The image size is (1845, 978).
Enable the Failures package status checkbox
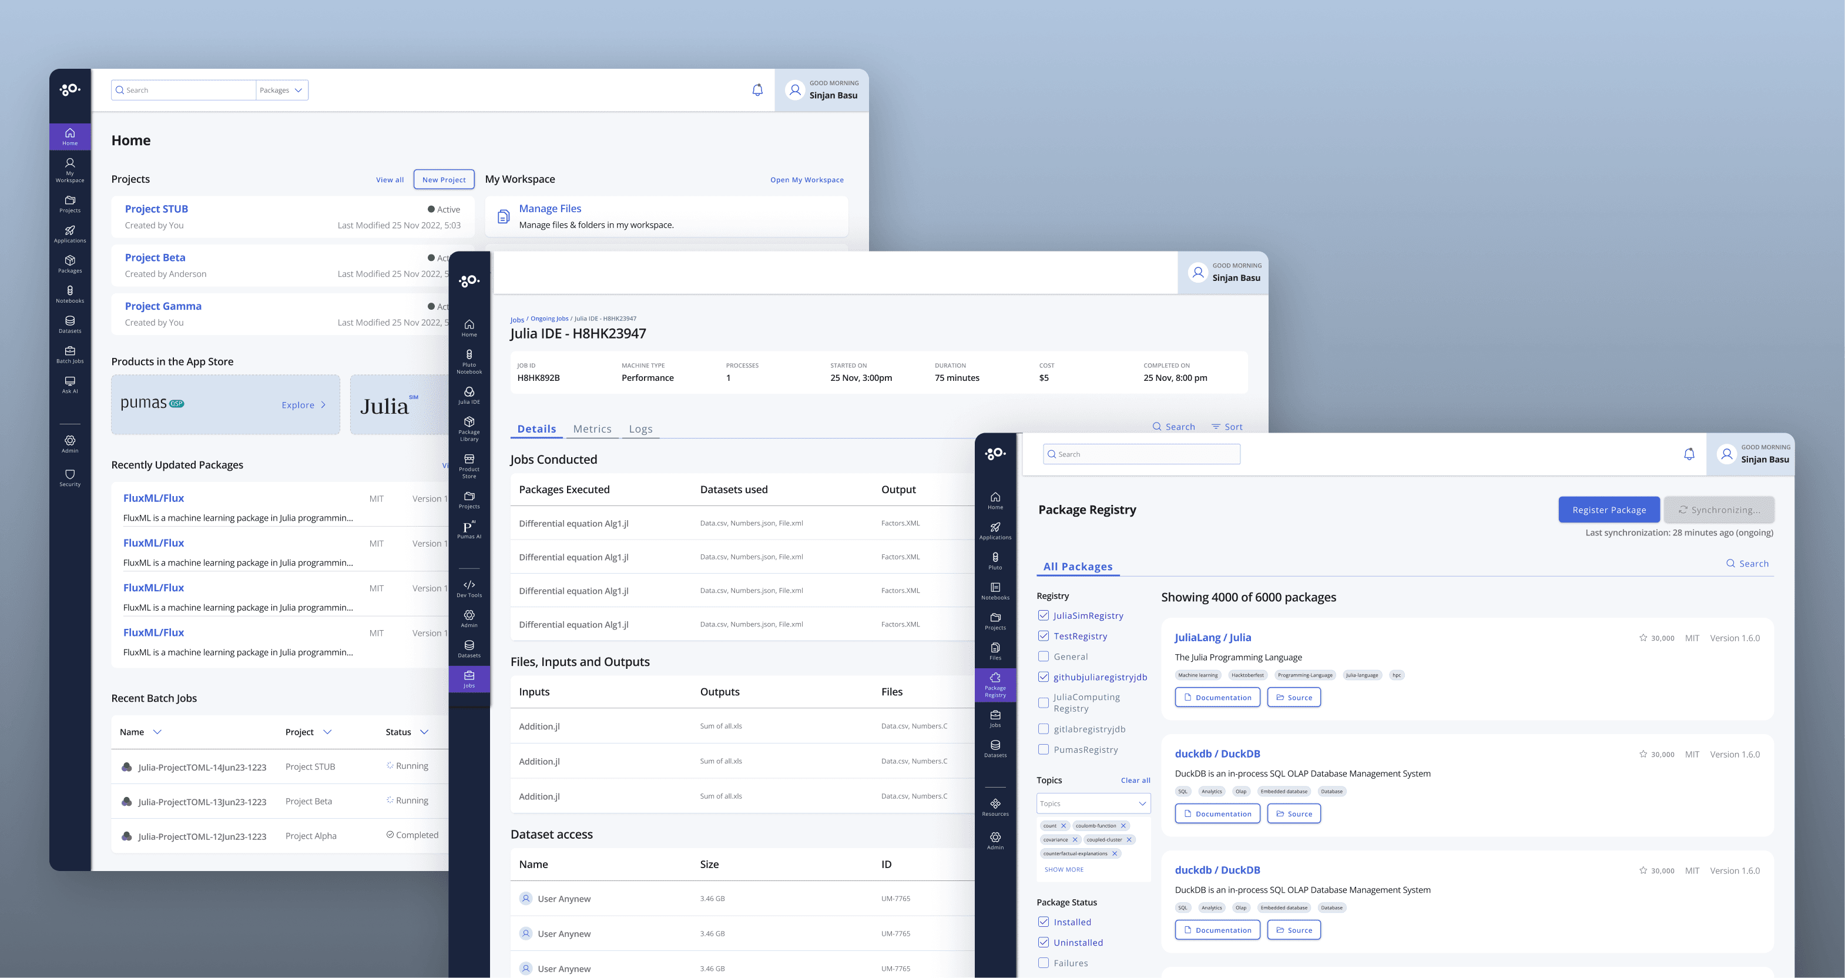point(1044,963)
